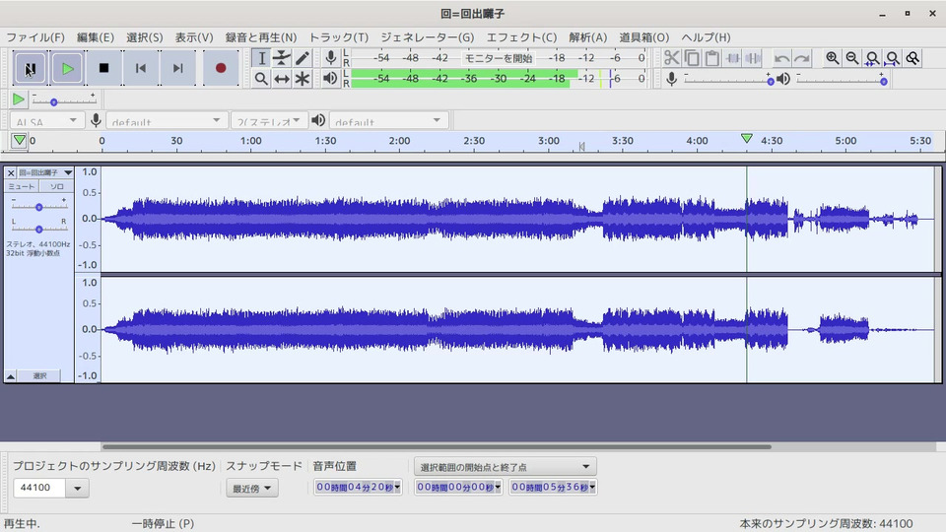Image resolution: width=946 pixels, height=532 pixels.
Task: Toggle ミュート (Mute) on the track
Action: (22, 186)
